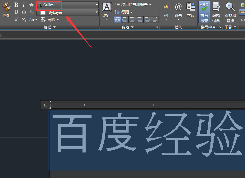This screenshot has width=245, height=178.
Task: Open the 对正 justification menu
Action: coord(107,12)
